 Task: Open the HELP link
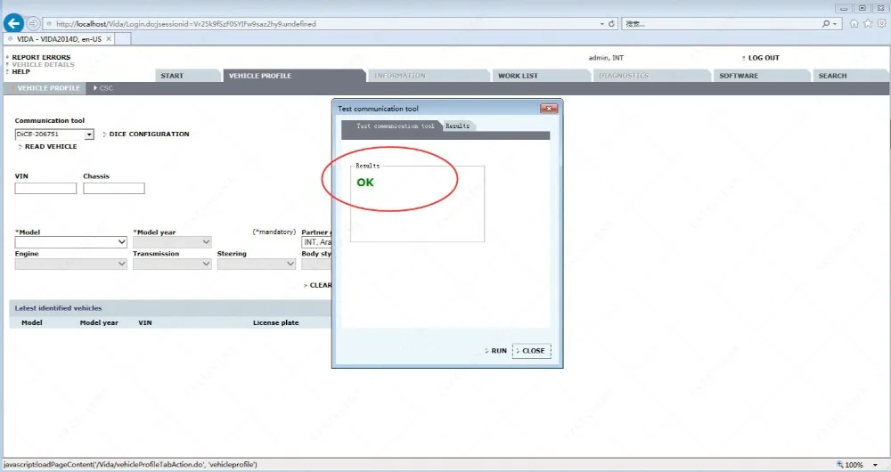[x=20, y=71]
